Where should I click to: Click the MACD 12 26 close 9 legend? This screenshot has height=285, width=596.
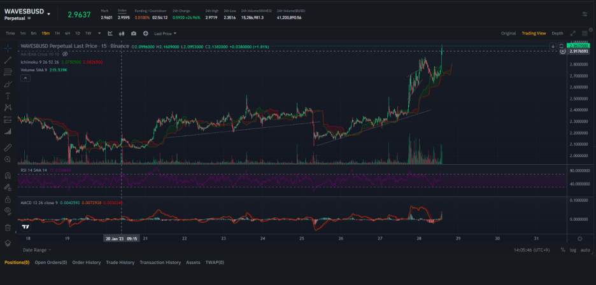[39, 202]
